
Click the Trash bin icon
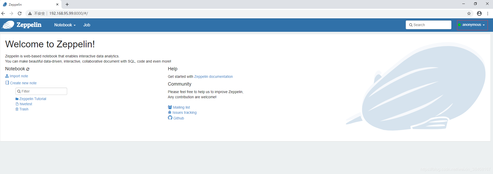17,109
